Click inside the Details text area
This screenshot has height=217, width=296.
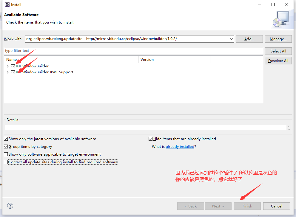click(x=145, y=128)
